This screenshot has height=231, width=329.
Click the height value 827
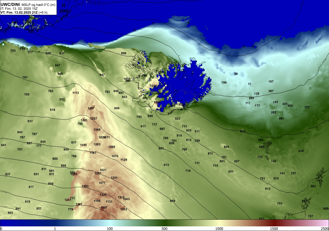pyautogui.click(x=62, y=53)
